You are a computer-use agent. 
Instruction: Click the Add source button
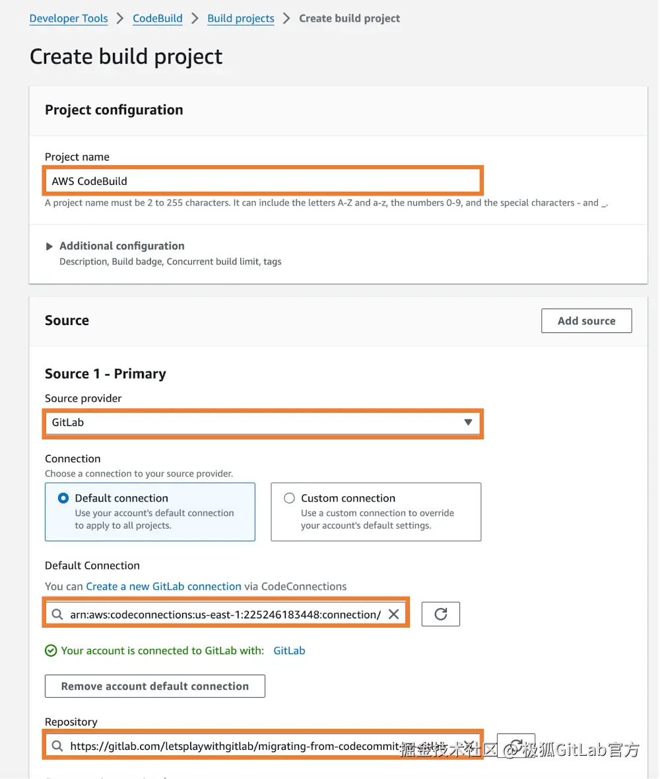click(586, 320)
